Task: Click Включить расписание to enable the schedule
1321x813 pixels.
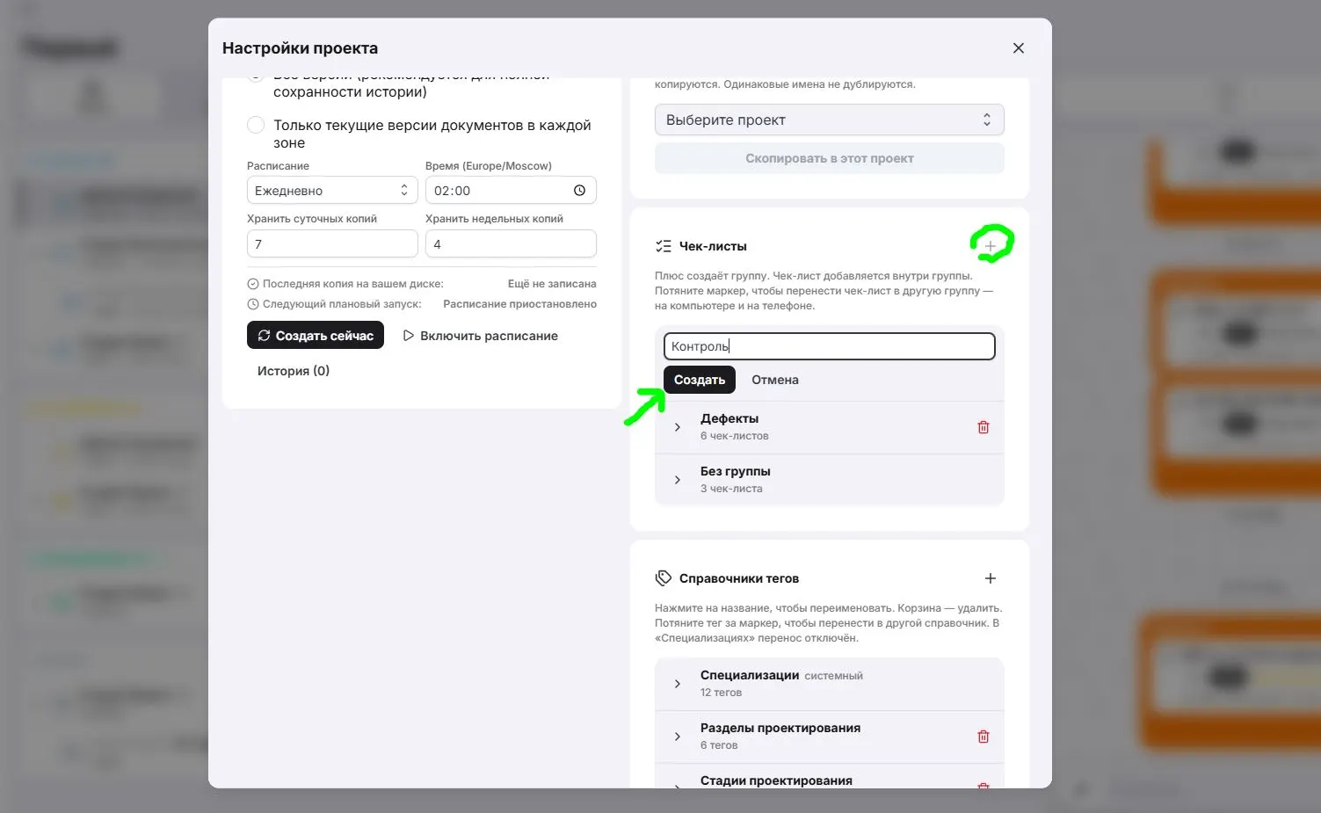Action: coord(480,336)
